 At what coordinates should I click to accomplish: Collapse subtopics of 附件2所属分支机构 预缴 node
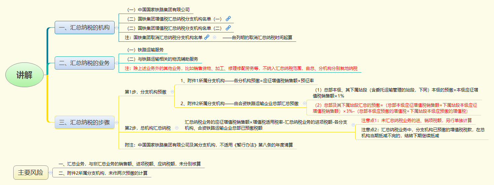pos(304,103)
